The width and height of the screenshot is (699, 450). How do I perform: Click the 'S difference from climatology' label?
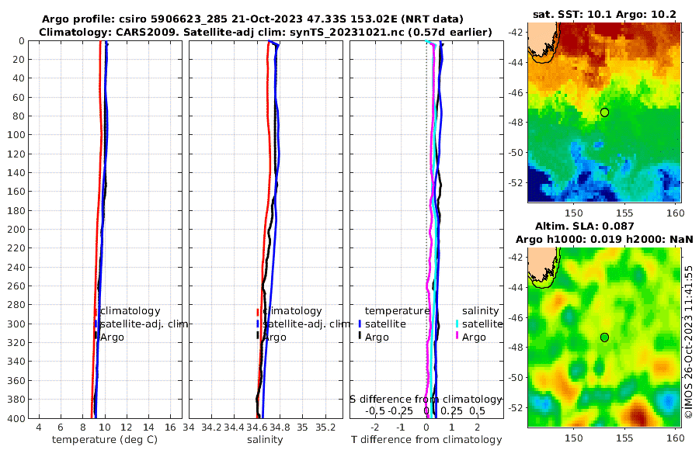click(x=426, y=400)
